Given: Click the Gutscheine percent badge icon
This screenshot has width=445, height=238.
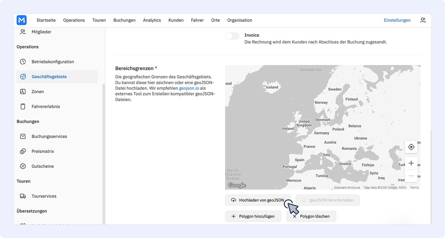Looking at the screenshot, I should click(x=23, y=166).
